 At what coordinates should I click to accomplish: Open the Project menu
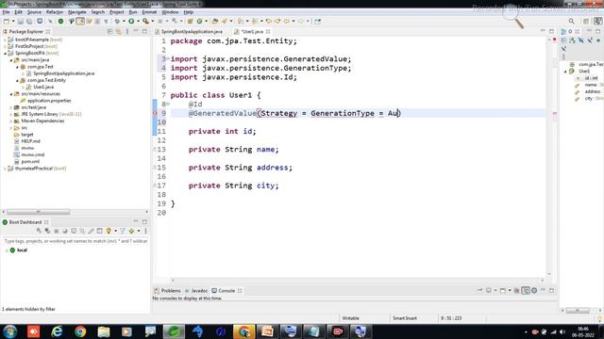click(117, 12)
